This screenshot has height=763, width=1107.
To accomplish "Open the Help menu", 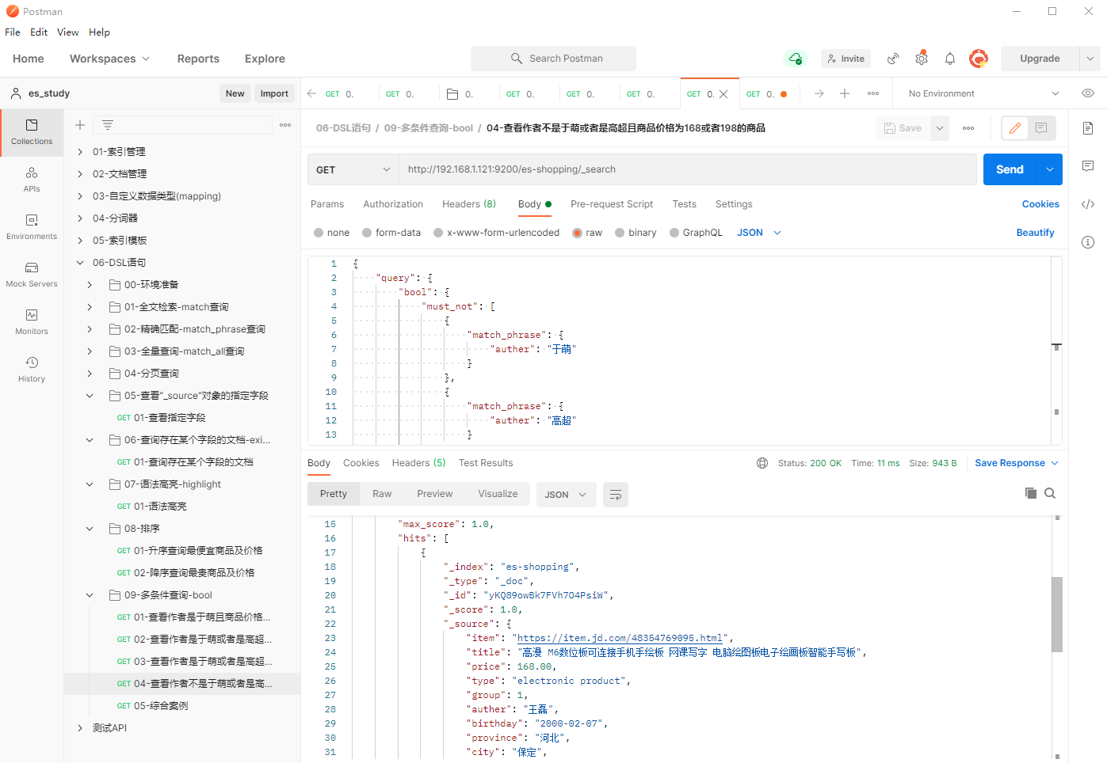I will 99,32.
